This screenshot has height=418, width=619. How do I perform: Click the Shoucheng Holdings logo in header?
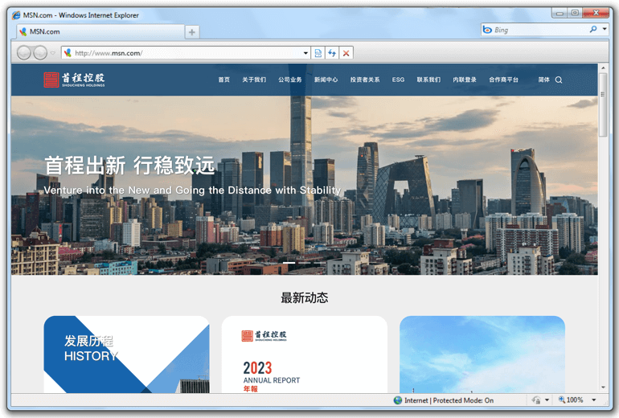[74, 80]
